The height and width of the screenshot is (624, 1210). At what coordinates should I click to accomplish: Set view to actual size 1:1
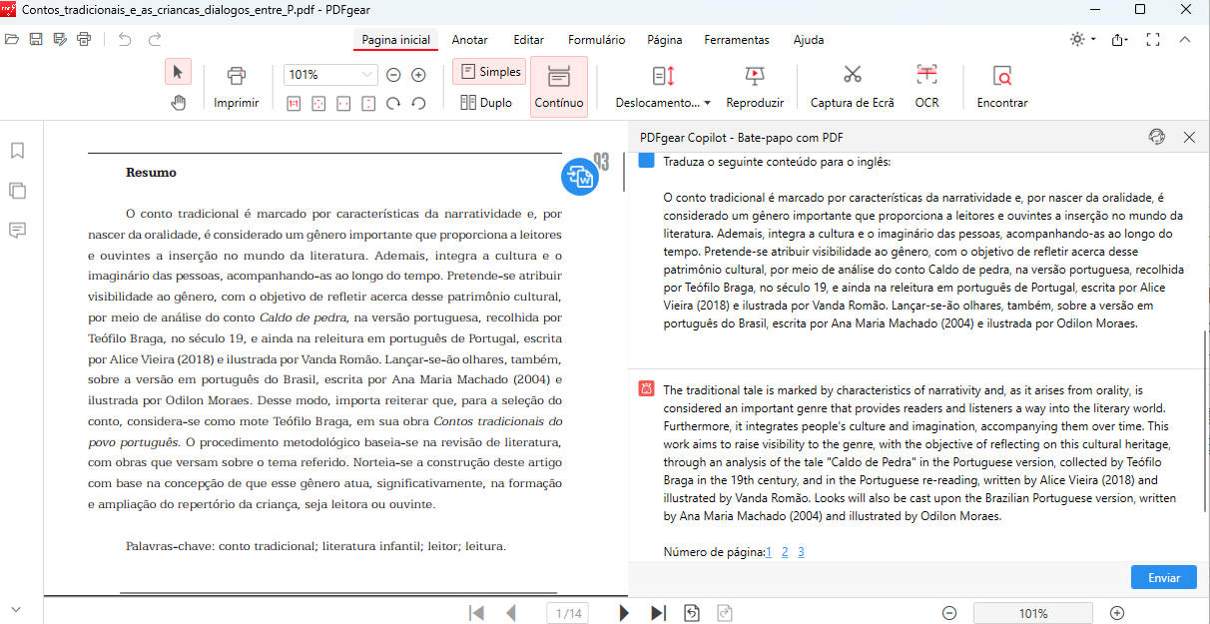click(x=293, y=102)
